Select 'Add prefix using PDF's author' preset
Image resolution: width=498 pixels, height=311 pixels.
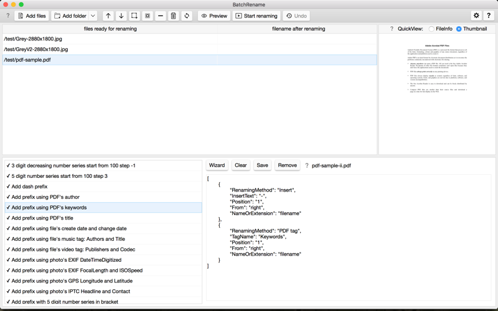pos(103,197)
